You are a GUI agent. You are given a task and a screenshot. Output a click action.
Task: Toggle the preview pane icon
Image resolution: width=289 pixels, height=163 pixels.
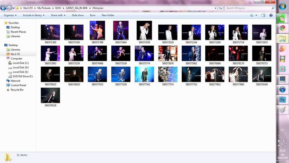point(263,15)
